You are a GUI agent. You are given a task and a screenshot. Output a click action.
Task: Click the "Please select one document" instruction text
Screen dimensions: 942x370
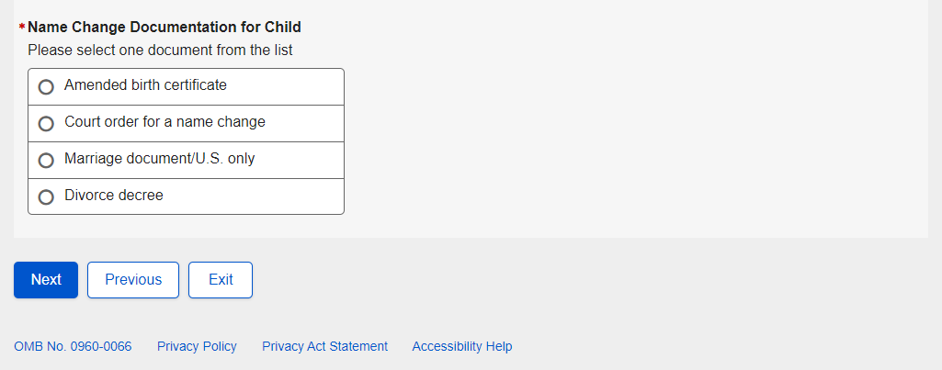tap(160, 50)
